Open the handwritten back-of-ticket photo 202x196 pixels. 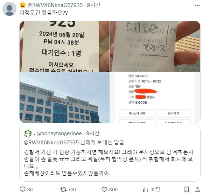pos(155,46)
